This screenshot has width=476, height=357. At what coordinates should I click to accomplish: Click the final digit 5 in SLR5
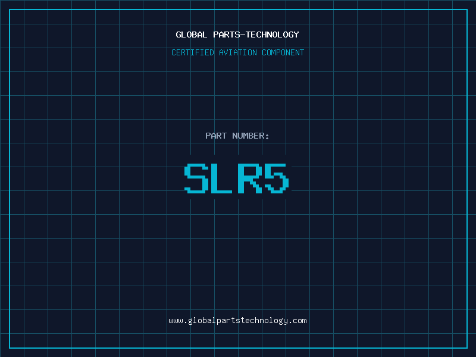coord(277,178)
